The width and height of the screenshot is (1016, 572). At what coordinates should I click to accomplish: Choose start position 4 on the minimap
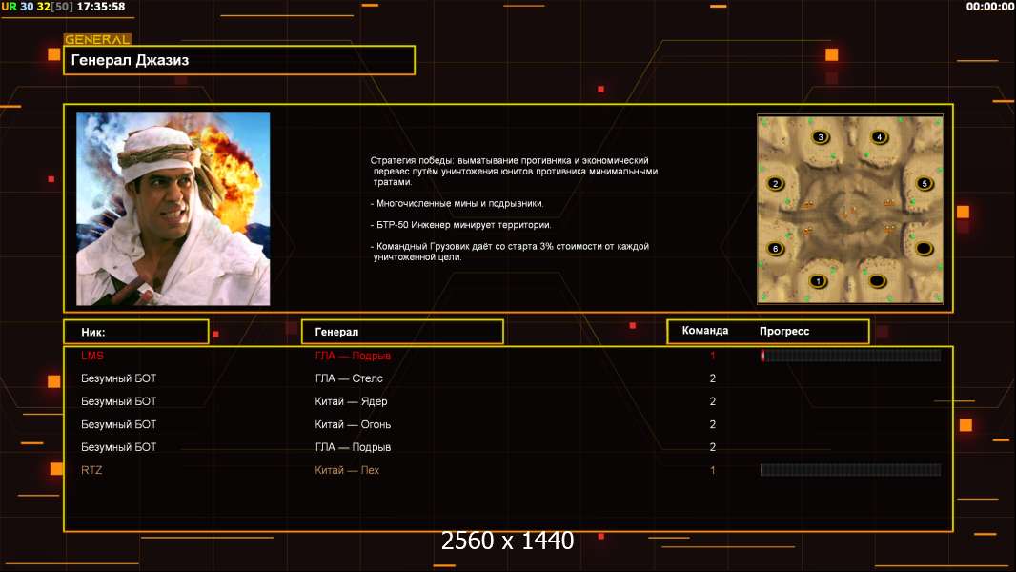tap(879, 137)
